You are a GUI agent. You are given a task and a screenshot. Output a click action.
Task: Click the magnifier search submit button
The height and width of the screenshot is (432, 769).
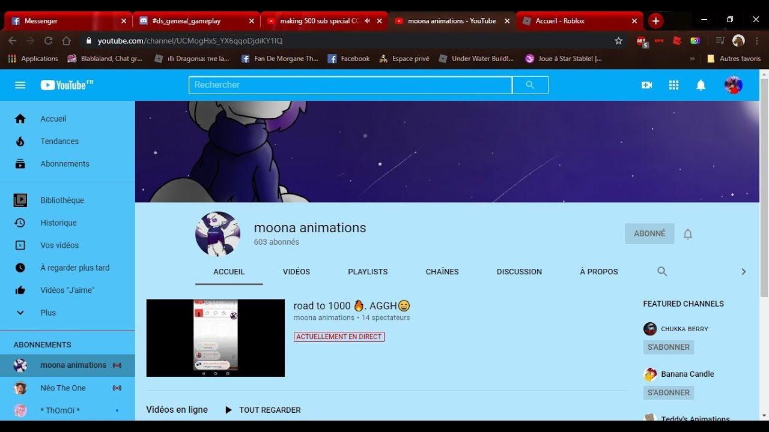tap(530, 85)
